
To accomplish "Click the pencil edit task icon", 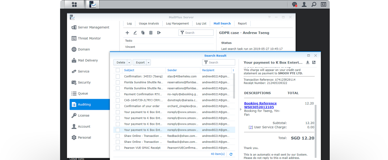I will pos(135,33).
